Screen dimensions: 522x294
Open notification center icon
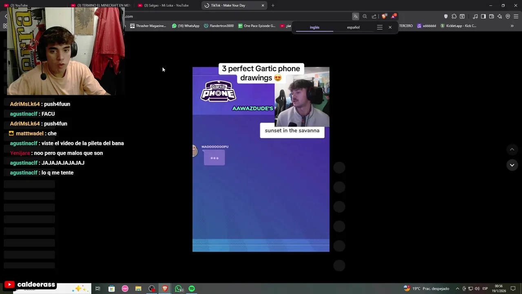coord(513,289)
